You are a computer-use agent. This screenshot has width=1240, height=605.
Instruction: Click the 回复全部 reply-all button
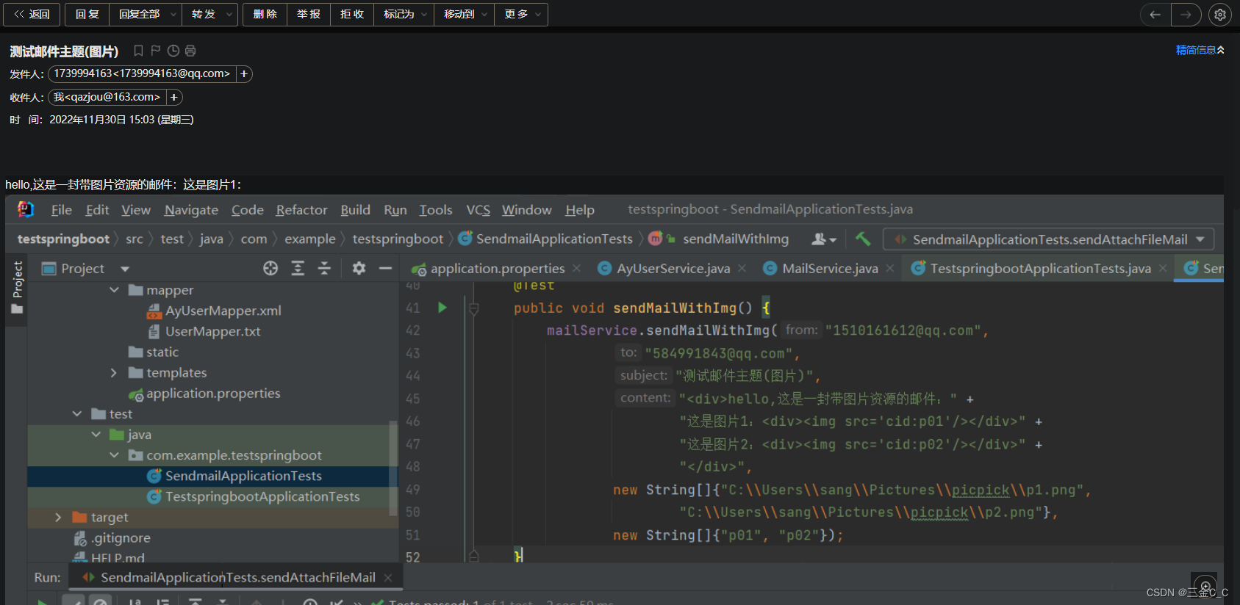click(139, 14)
